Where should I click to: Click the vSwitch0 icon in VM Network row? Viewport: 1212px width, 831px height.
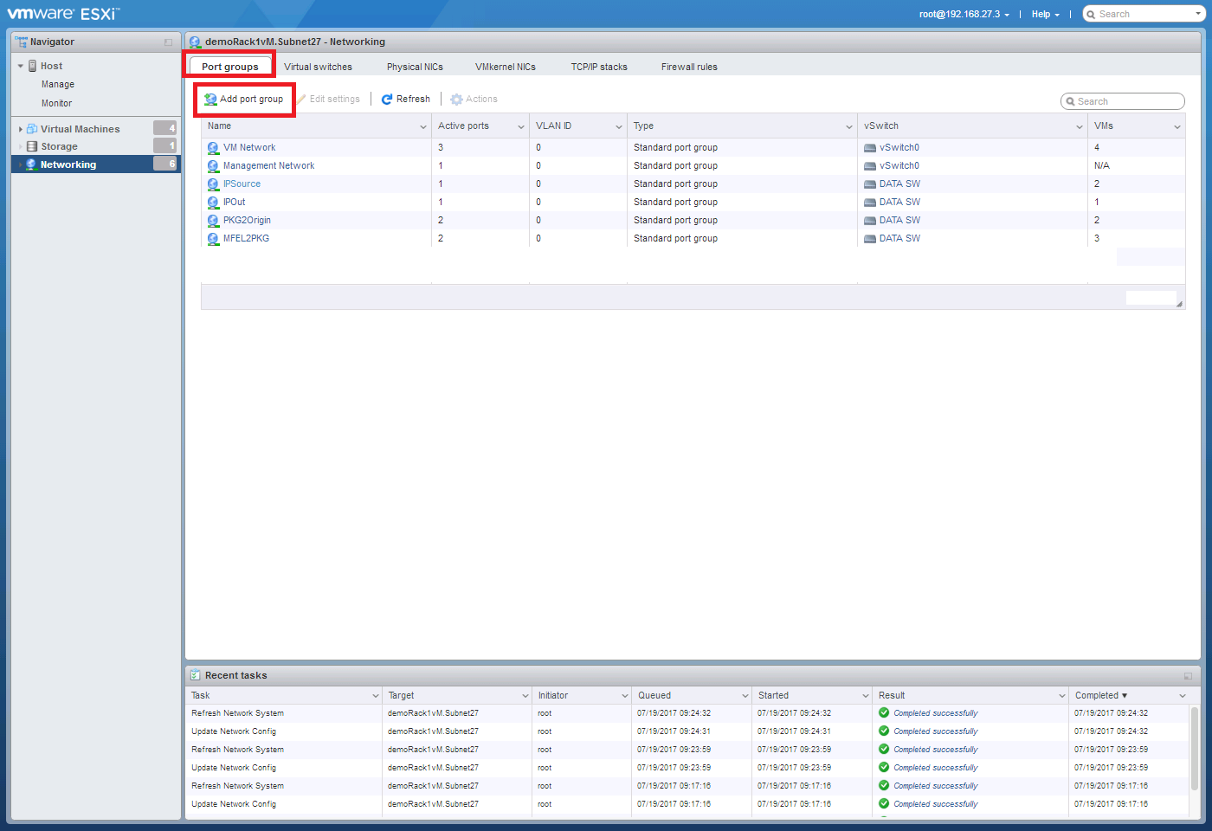[870, 148]
